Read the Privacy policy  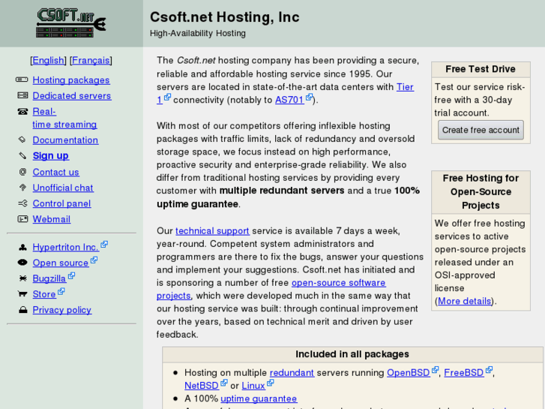(x=62, y=310)
